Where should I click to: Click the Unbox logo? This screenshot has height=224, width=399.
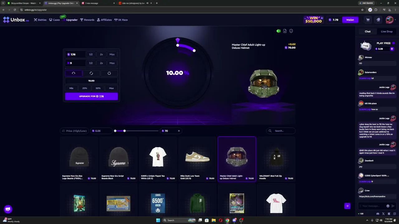click(16, 20)
